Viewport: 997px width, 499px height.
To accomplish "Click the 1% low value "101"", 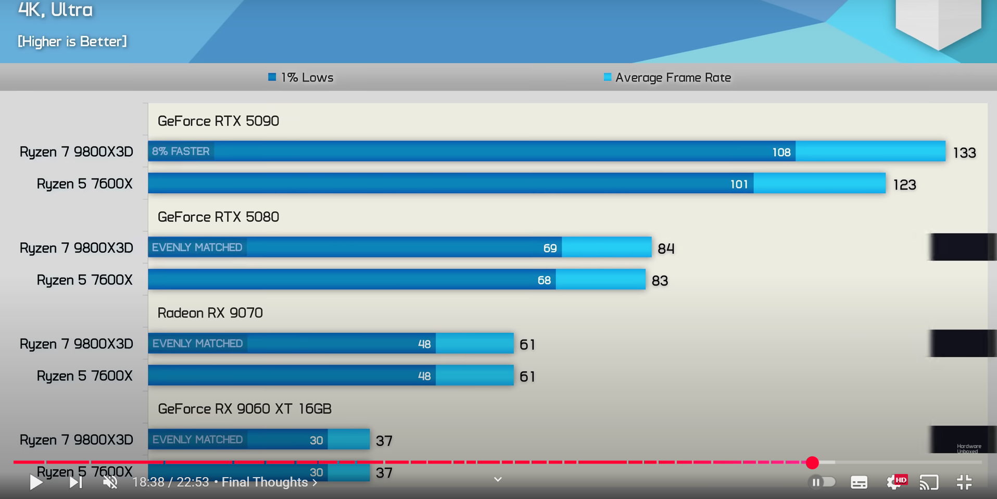I will click(x=739, y=184).
